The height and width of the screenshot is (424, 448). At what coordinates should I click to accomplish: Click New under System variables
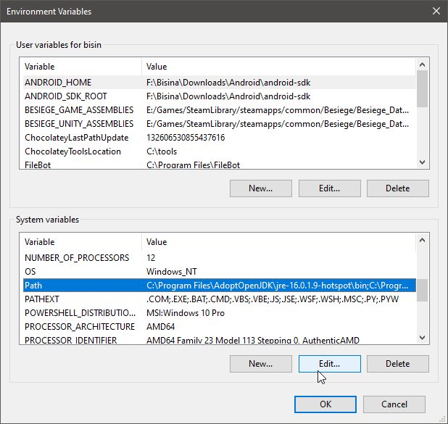260,364
